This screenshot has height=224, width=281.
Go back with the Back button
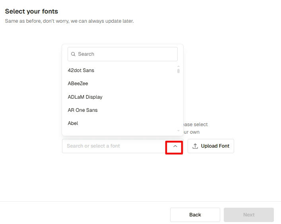(x=195, y=215)
